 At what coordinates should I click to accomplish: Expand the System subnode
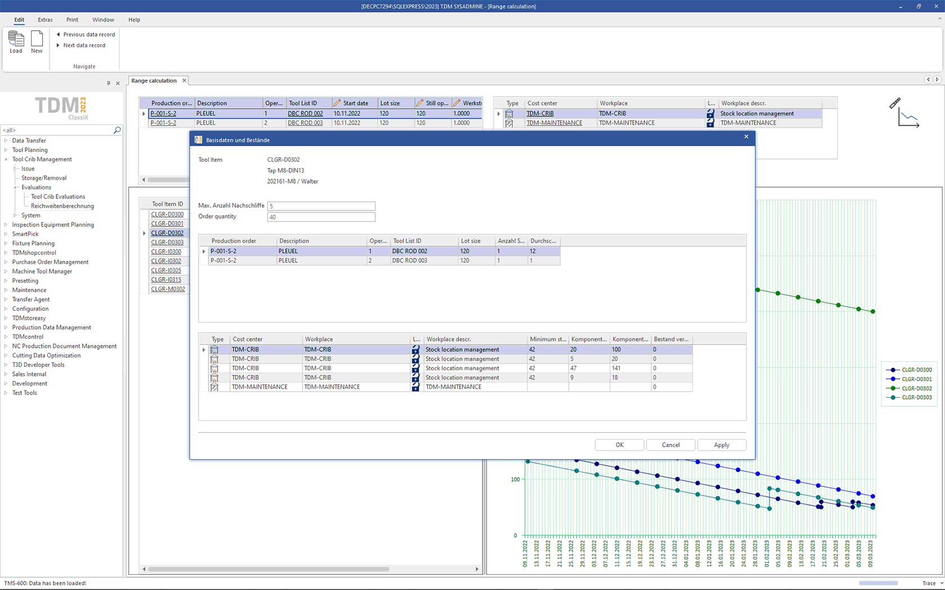tap(15, 215)
